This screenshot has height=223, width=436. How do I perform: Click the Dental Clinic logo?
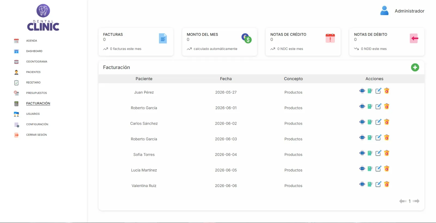pyautogui.click(x=43, y=17)
